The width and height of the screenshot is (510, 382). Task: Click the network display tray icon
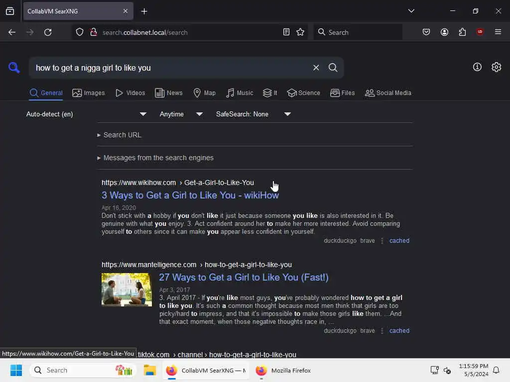pos(434,370)
